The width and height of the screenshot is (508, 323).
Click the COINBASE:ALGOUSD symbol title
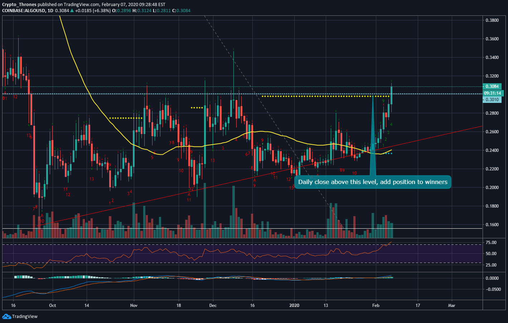24,11
